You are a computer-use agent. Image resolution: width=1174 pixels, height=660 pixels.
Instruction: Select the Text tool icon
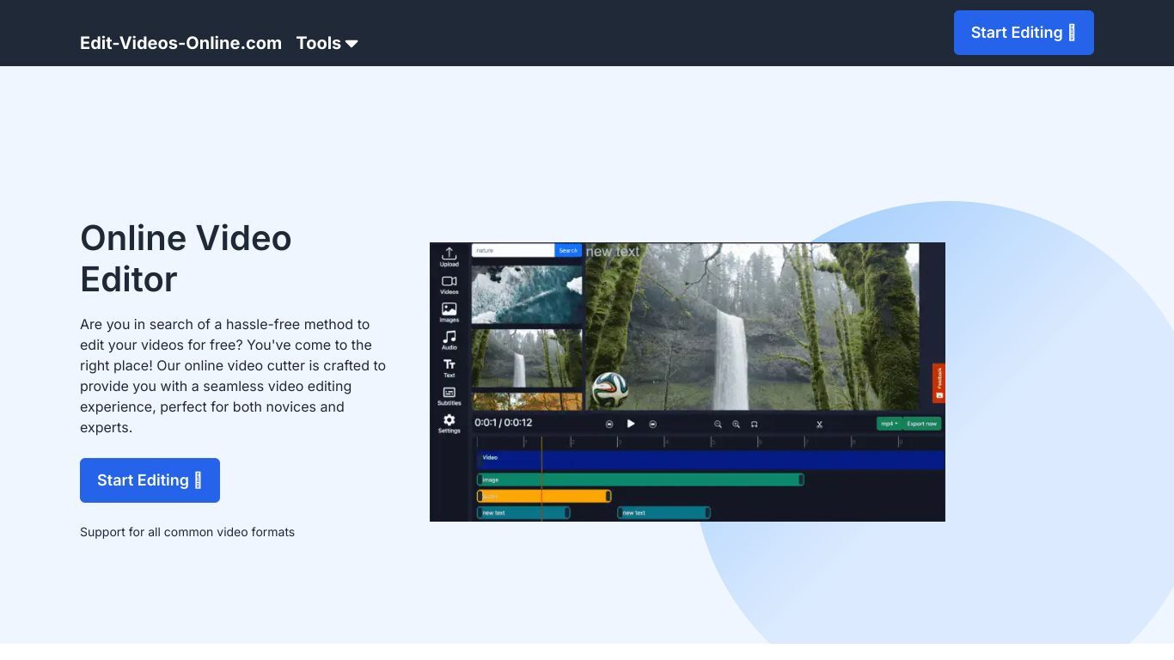click(449, 368)
